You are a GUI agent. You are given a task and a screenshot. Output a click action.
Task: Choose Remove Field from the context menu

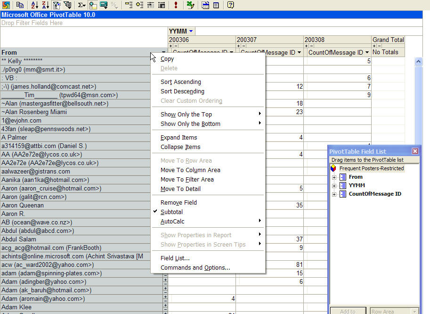click(178, 203)
